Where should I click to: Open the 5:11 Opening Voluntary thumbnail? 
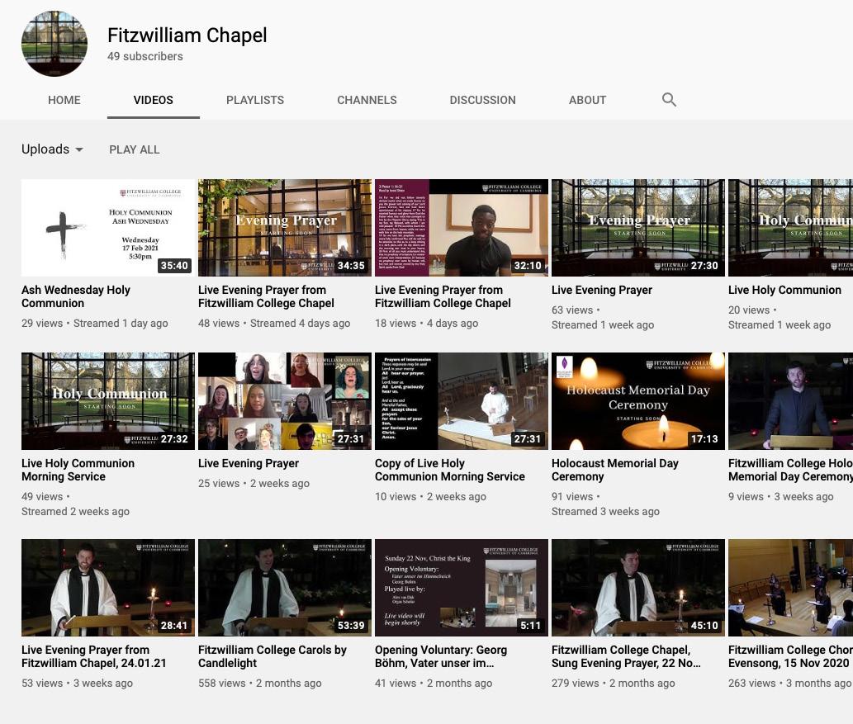point(462,588)
